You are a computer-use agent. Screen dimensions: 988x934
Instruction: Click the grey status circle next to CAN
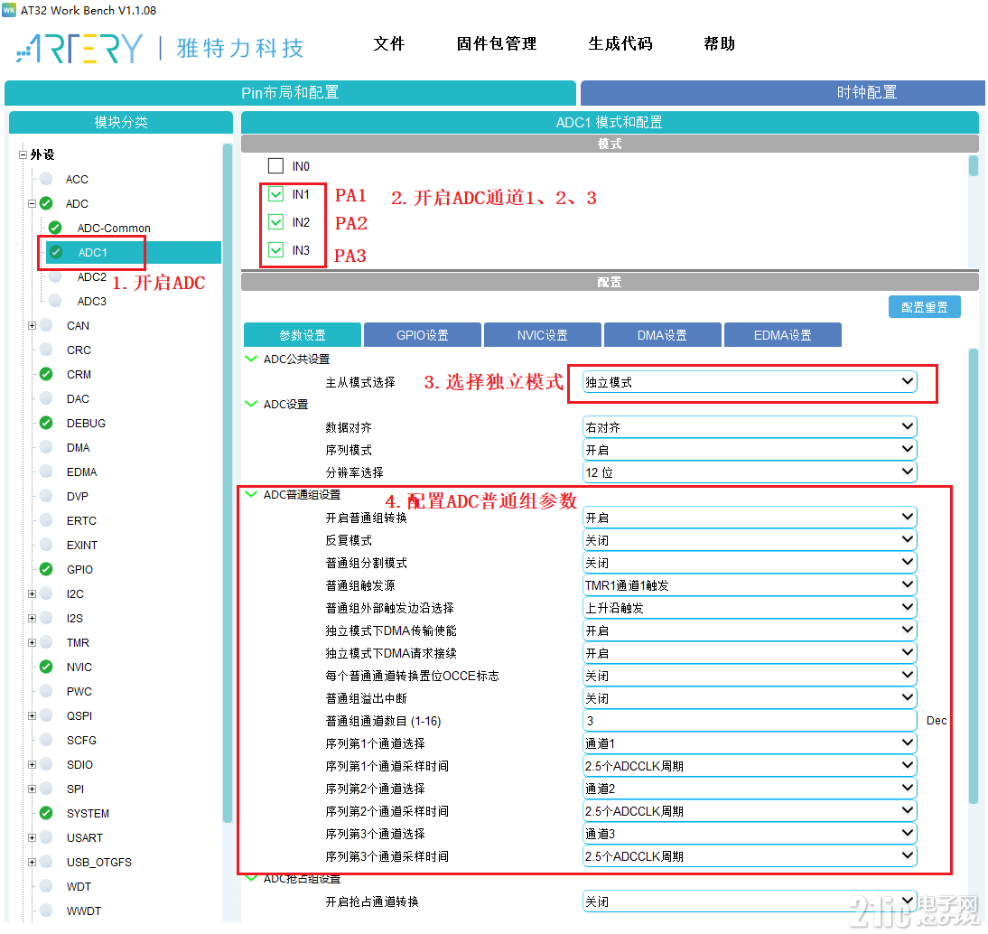point(46,325)
